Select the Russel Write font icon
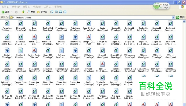Image resolution: width=186 pixels, height=106 pixels. 62,37
